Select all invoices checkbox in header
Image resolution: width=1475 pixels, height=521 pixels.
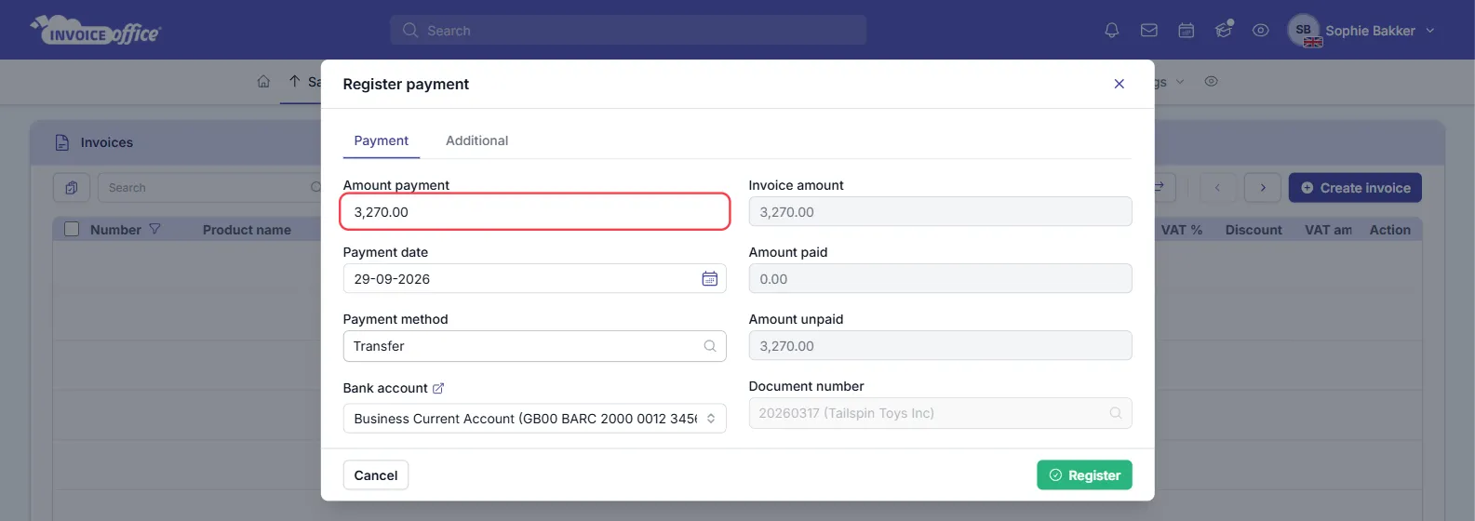[x=72, y=229]
